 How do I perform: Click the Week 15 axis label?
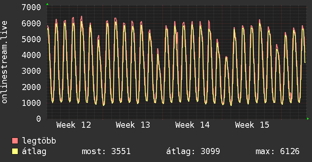click(x=252, y=125)
